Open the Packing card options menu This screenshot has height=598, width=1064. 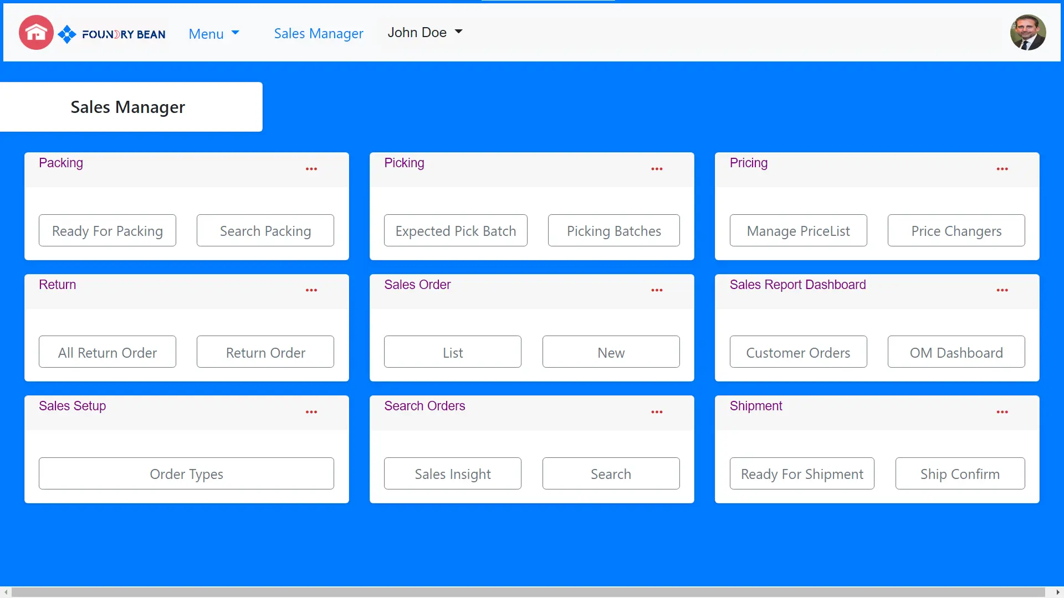pyautogui.click(x=311, y=169)
